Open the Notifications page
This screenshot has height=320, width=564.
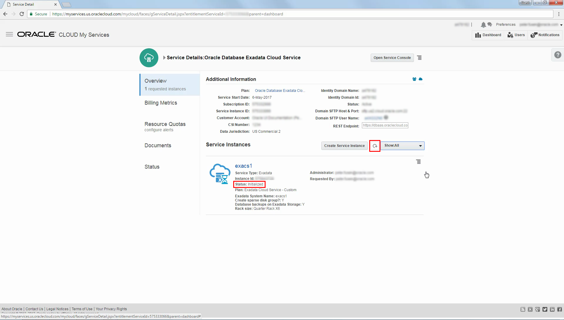pos(545,35)
